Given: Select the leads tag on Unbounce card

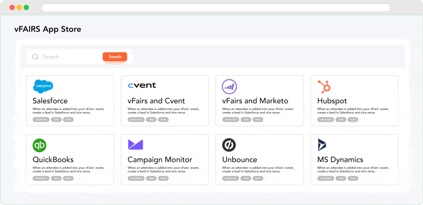Looking at the screenshot, I should pyautogui.click(x=258, y=178).
